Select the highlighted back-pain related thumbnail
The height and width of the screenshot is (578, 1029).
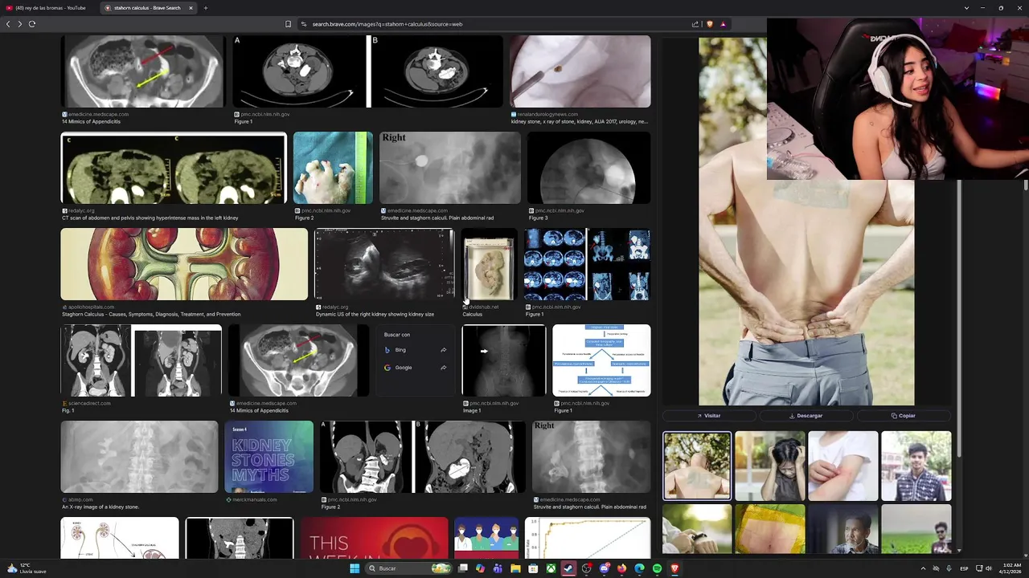697,466
